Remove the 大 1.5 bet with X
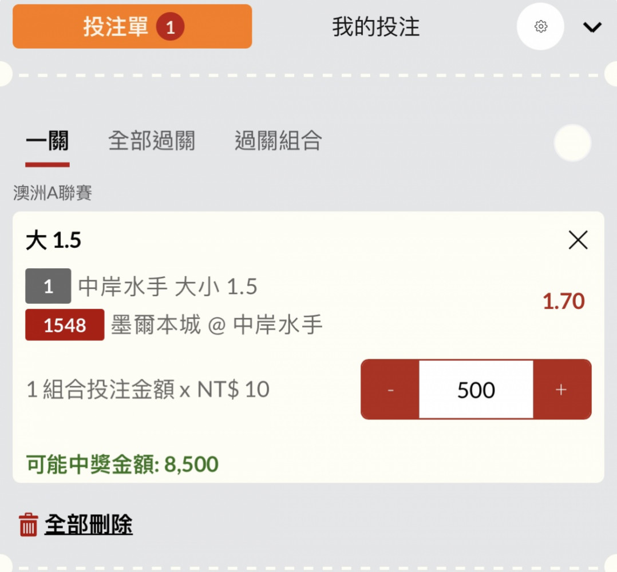 tap(578, 240)
